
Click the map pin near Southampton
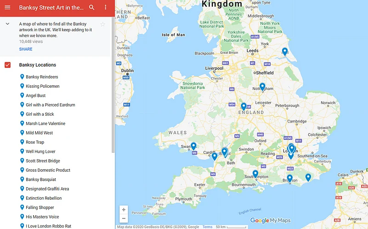255,173
